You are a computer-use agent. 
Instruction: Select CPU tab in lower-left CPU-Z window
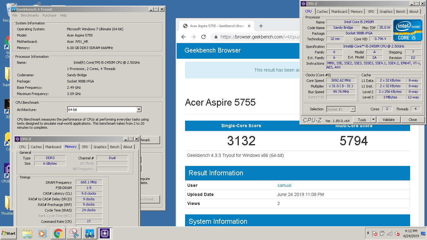click(22, 147)
